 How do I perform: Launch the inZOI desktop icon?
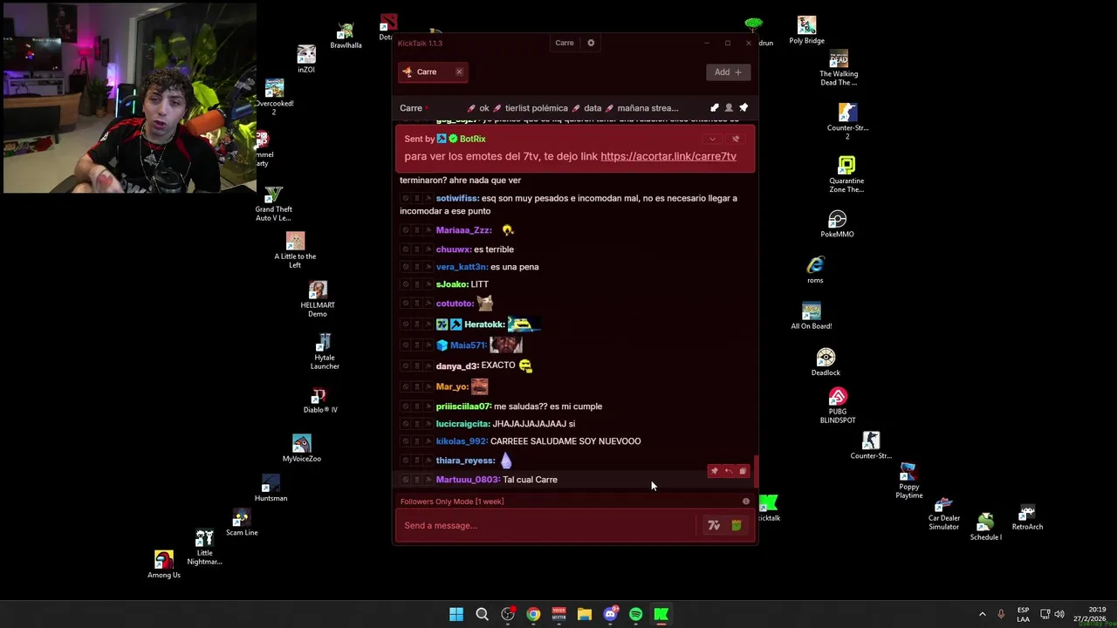[x=305, y=59]
